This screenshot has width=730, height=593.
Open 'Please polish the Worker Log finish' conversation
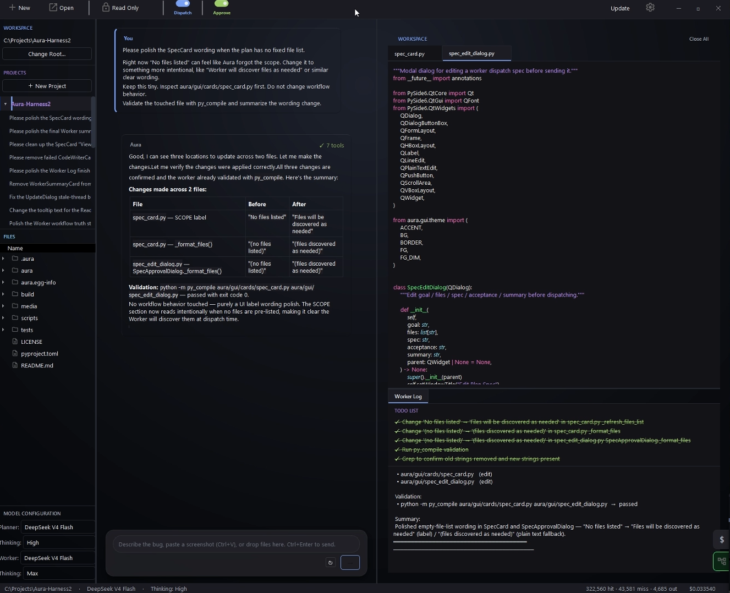(50, 171)
